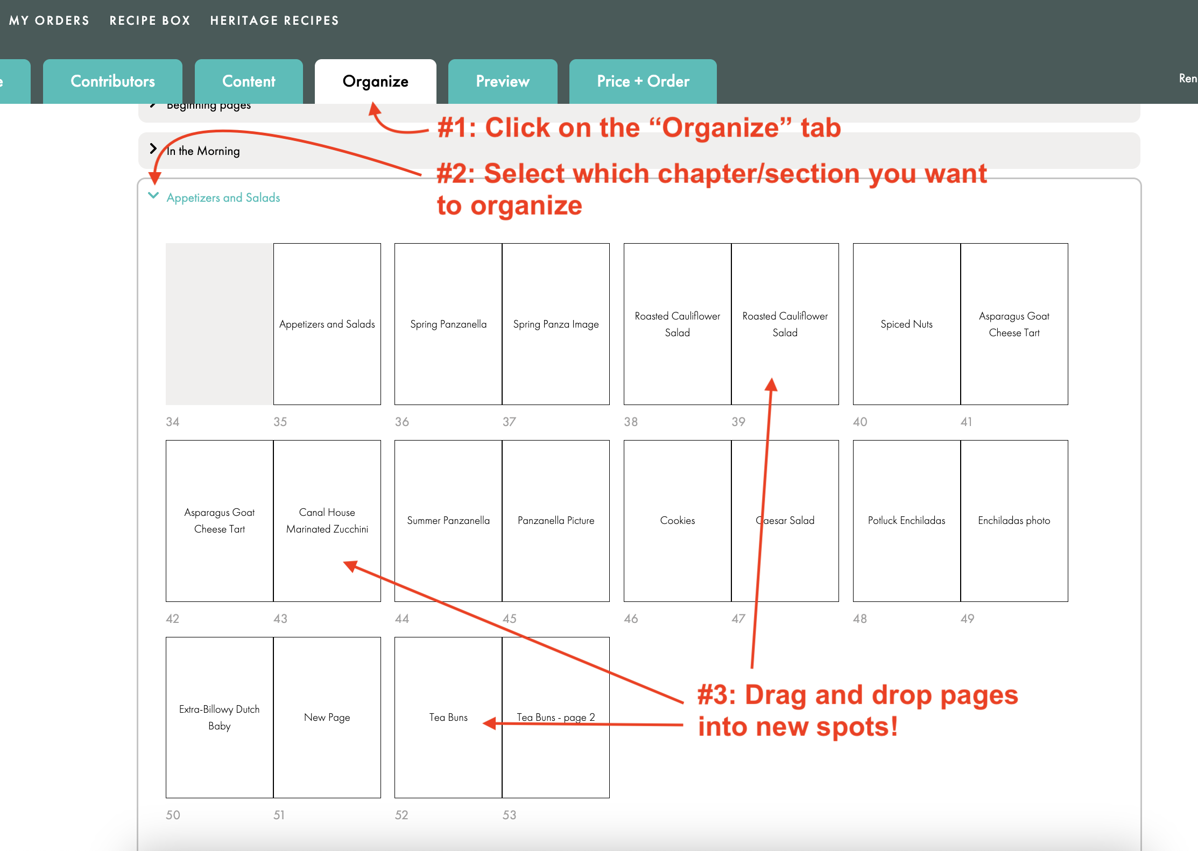
Task: Open the Price + Order tab
Action: 643,81
